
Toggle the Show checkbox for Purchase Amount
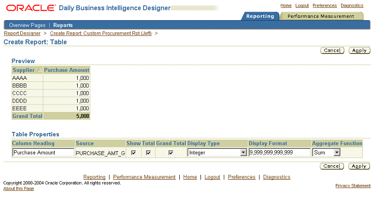(x=133, y=153)
